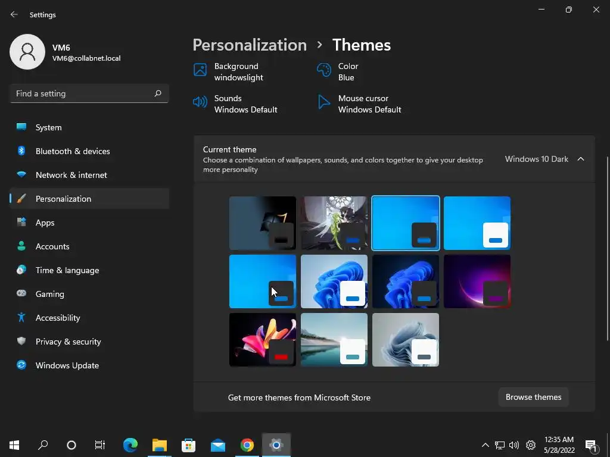Screen dimensions: 610x457
Task: Select Bluetooth & devices in sidebar
Action: coord(89,151)
